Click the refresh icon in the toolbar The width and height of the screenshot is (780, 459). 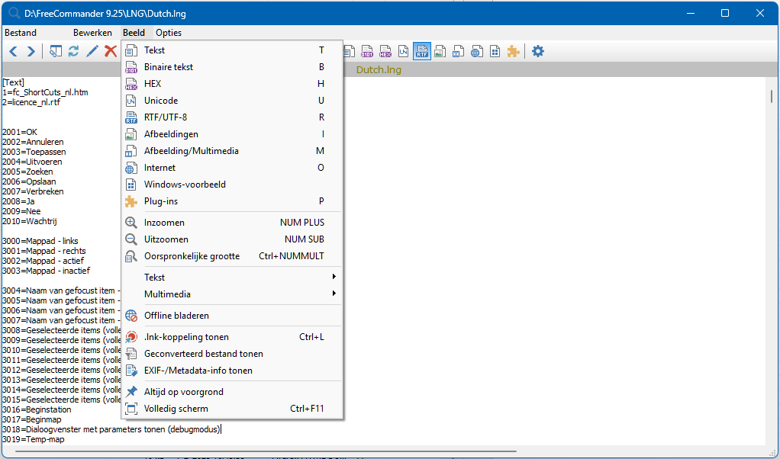tap(74, 51)
